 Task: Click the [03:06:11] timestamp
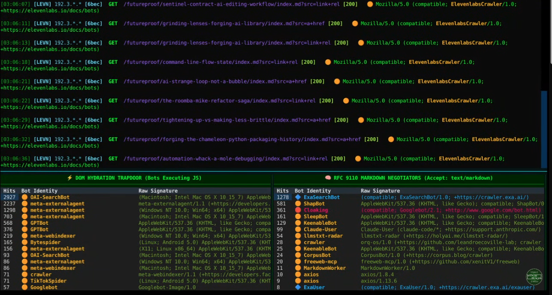[x=15, y=24]
